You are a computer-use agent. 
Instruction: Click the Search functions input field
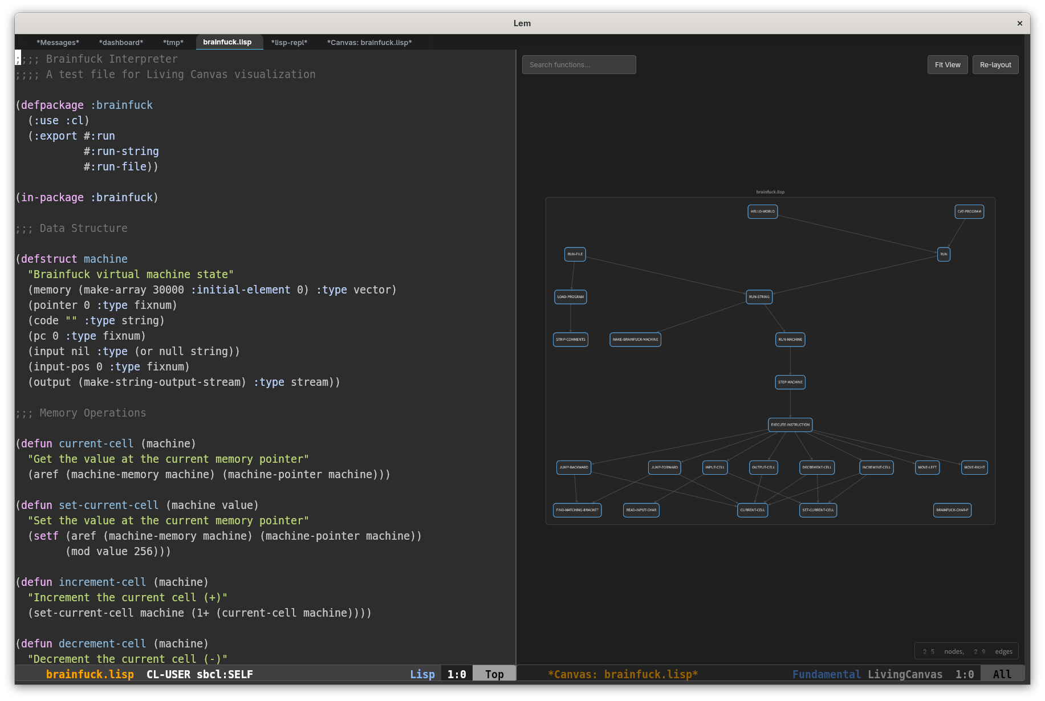(x=578, y=64)
